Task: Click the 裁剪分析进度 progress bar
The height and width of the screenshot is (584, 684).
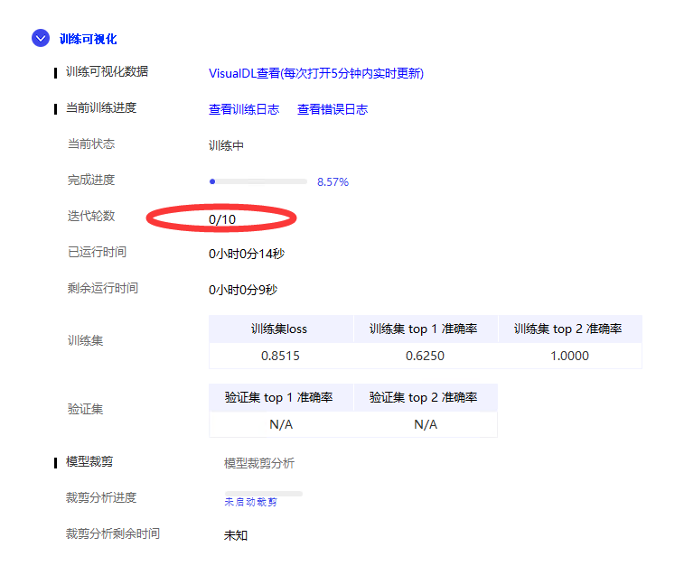Action: tap(264, 494)
